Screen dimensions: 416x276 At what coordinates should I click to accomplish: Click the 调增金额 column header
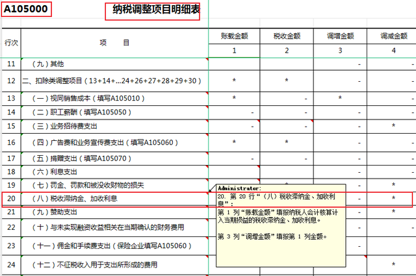(340, 36)
